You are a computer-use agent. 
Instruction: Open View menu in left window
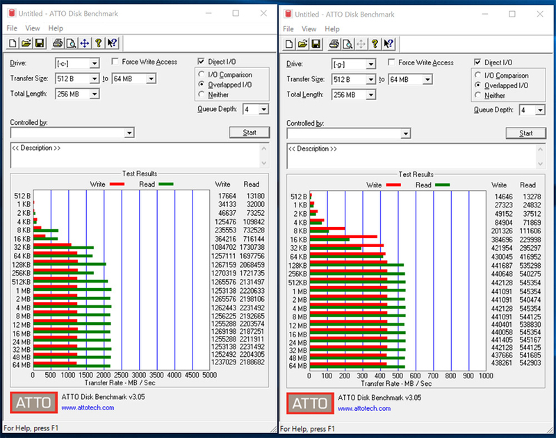(x=32, y=28)
